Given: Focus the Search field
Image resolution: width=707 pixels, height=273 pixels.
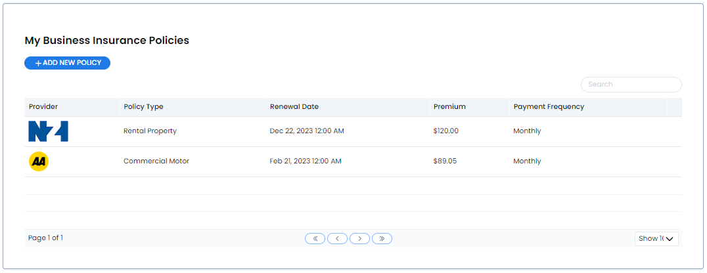Looking at the screenshot, I should tap(631, 85).
